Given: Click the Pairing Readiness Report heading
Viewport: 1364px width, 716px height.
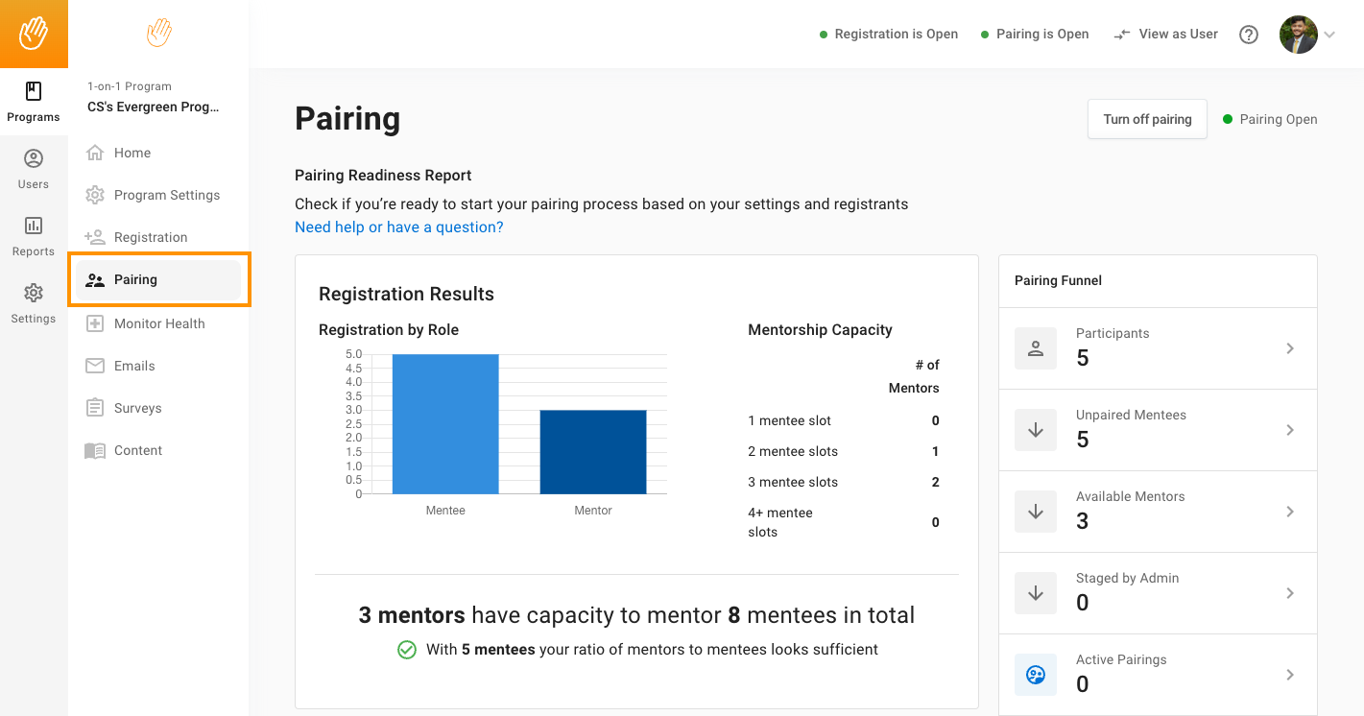Looking at the screenshot, I should pyautogui.click(x=383, y=176).
